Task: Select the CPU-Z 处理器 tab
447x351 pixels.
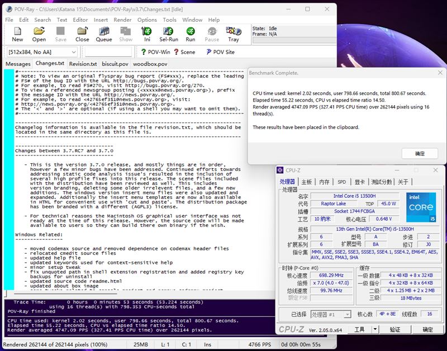Action: (x=287, y=182)
